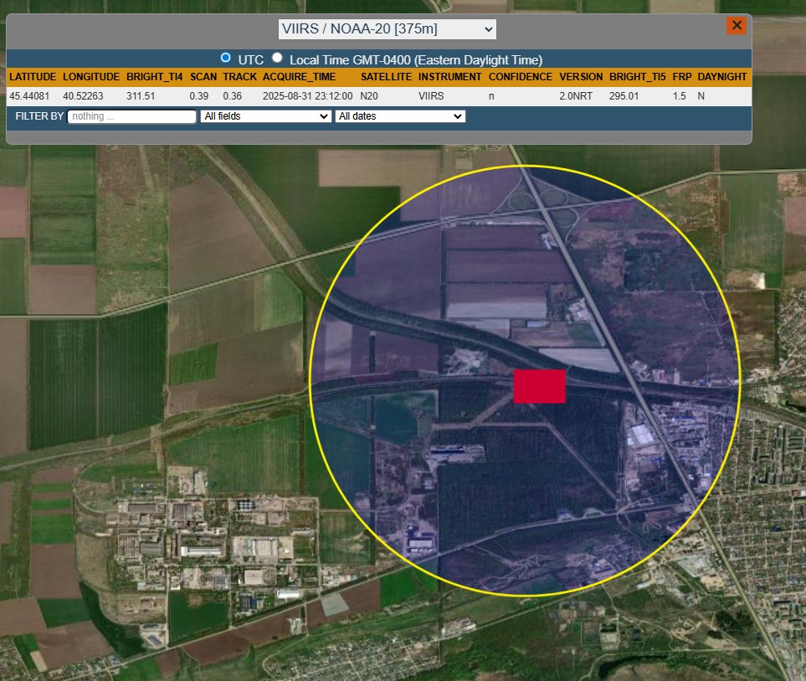Image resolution: width=806 pixels, height=681 pixels.
Task: Click the FILTER BY text input
Action: pos(131,116)
